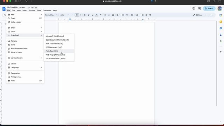Download as Plain Text (.txt)
Image resolution: width=224 pixels, height=126 pixels.
pyautogui.click(x=59, y=51)
